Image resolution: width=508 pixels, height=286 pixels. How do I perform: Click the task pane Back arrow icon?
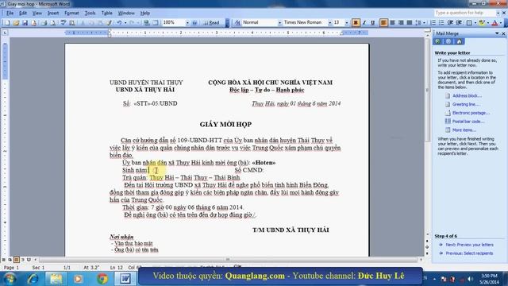tap(437, 41)
